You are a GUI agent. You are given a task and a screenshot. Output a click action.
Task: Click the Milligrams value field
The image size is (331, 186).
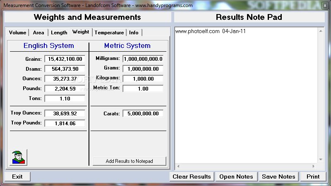[x=143, y=59]
